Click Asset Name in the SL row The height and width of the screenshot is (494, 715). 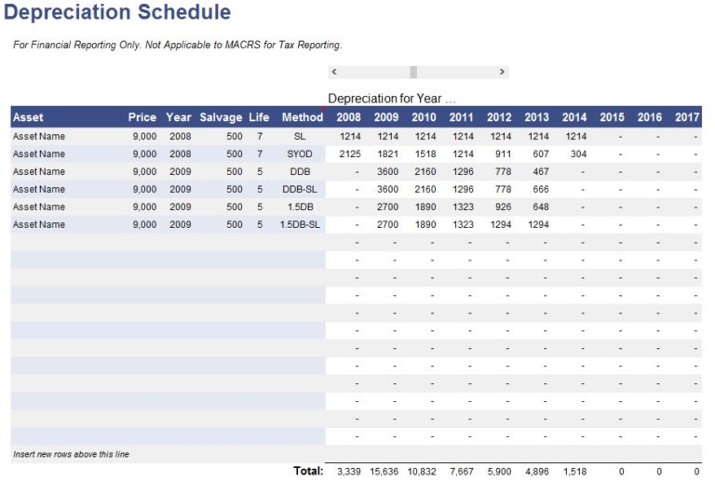(39, 136)
